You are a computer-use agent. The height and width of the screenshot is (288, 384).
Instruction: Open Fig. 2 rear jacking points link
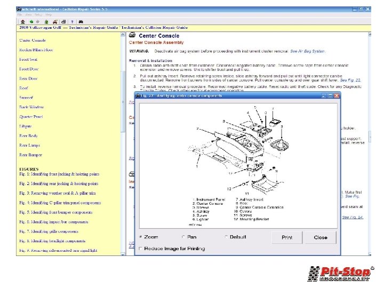(x=59, y=183)
